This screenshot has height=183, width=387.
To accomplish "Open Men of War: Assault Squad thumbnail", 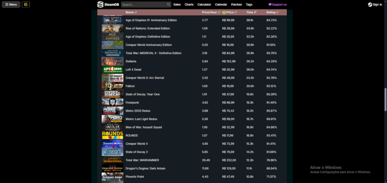I will [x=113, y=127].
